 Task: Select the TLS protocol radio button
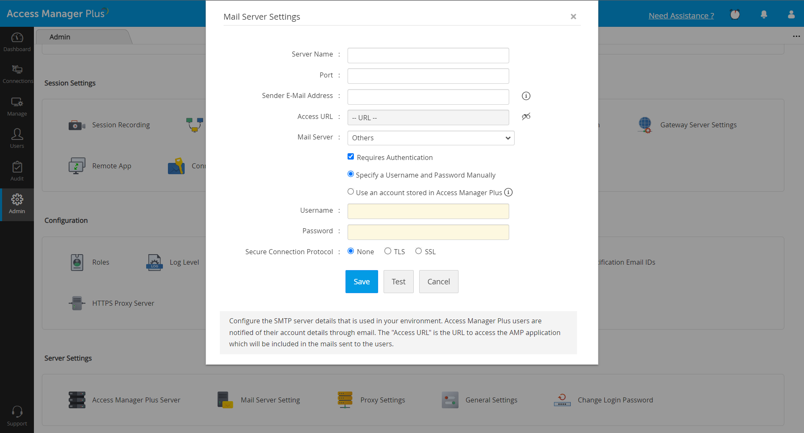pyautogui.click(x=388, y=251)
